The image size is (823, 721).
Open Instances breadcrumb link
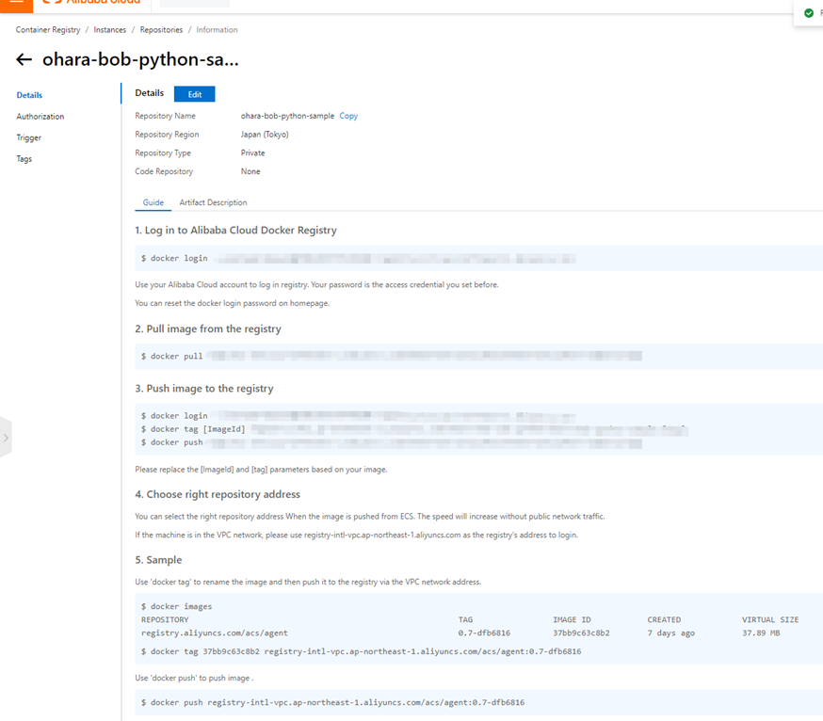109,30
